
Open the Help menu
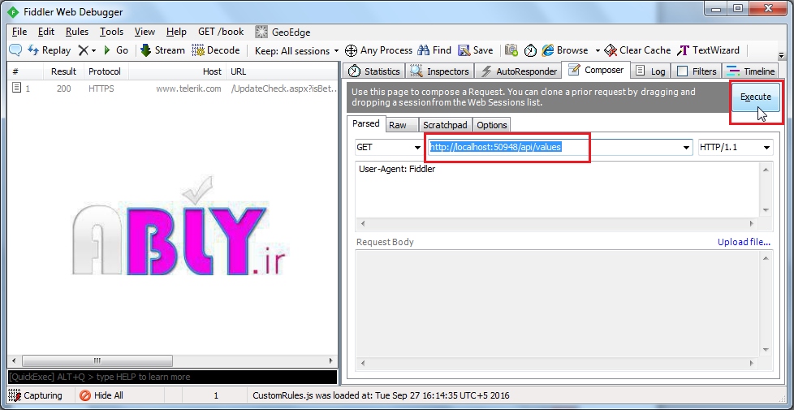tap(176, 32)
